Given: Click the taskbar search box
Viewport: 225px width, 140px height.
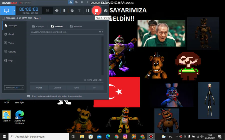Looking at the screenshot, I should [x=39, y=137].
